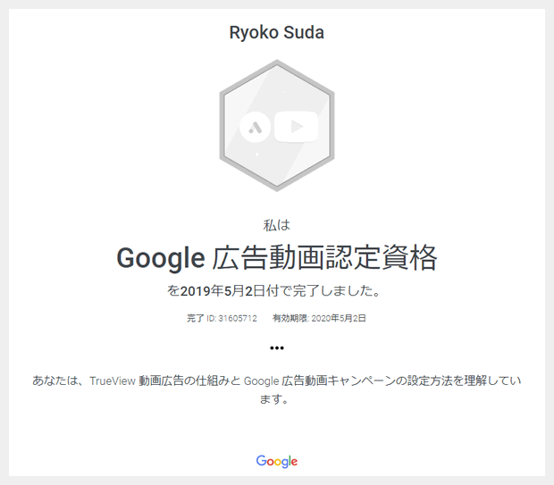Click the Google logo at bottom
This screenshot has width=554, height=485.
[277, 462]
